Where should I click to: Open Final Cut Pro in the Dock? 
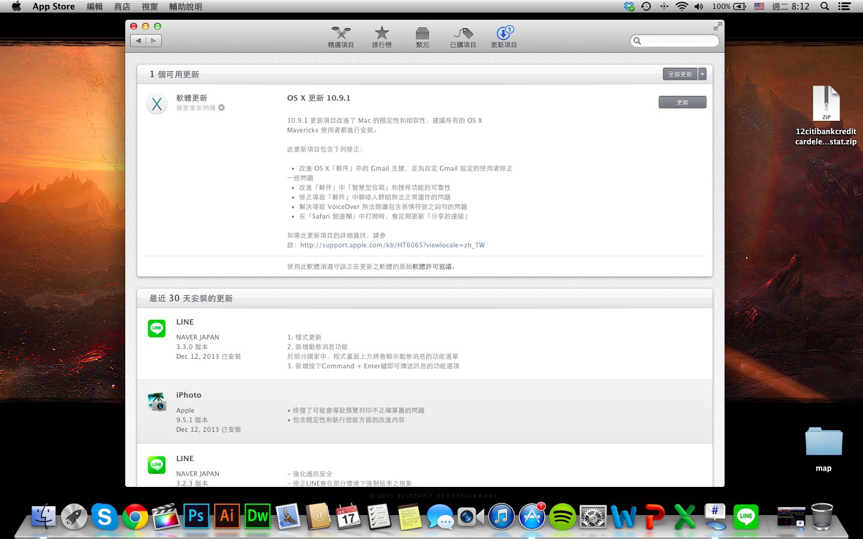coord(165,516)
